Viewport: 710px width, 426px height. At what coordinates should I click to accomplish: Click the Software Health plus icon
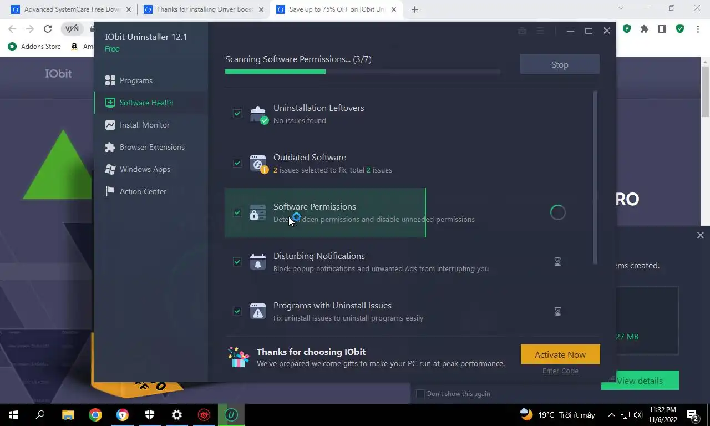pyautogui.click(x=110, y=103)
